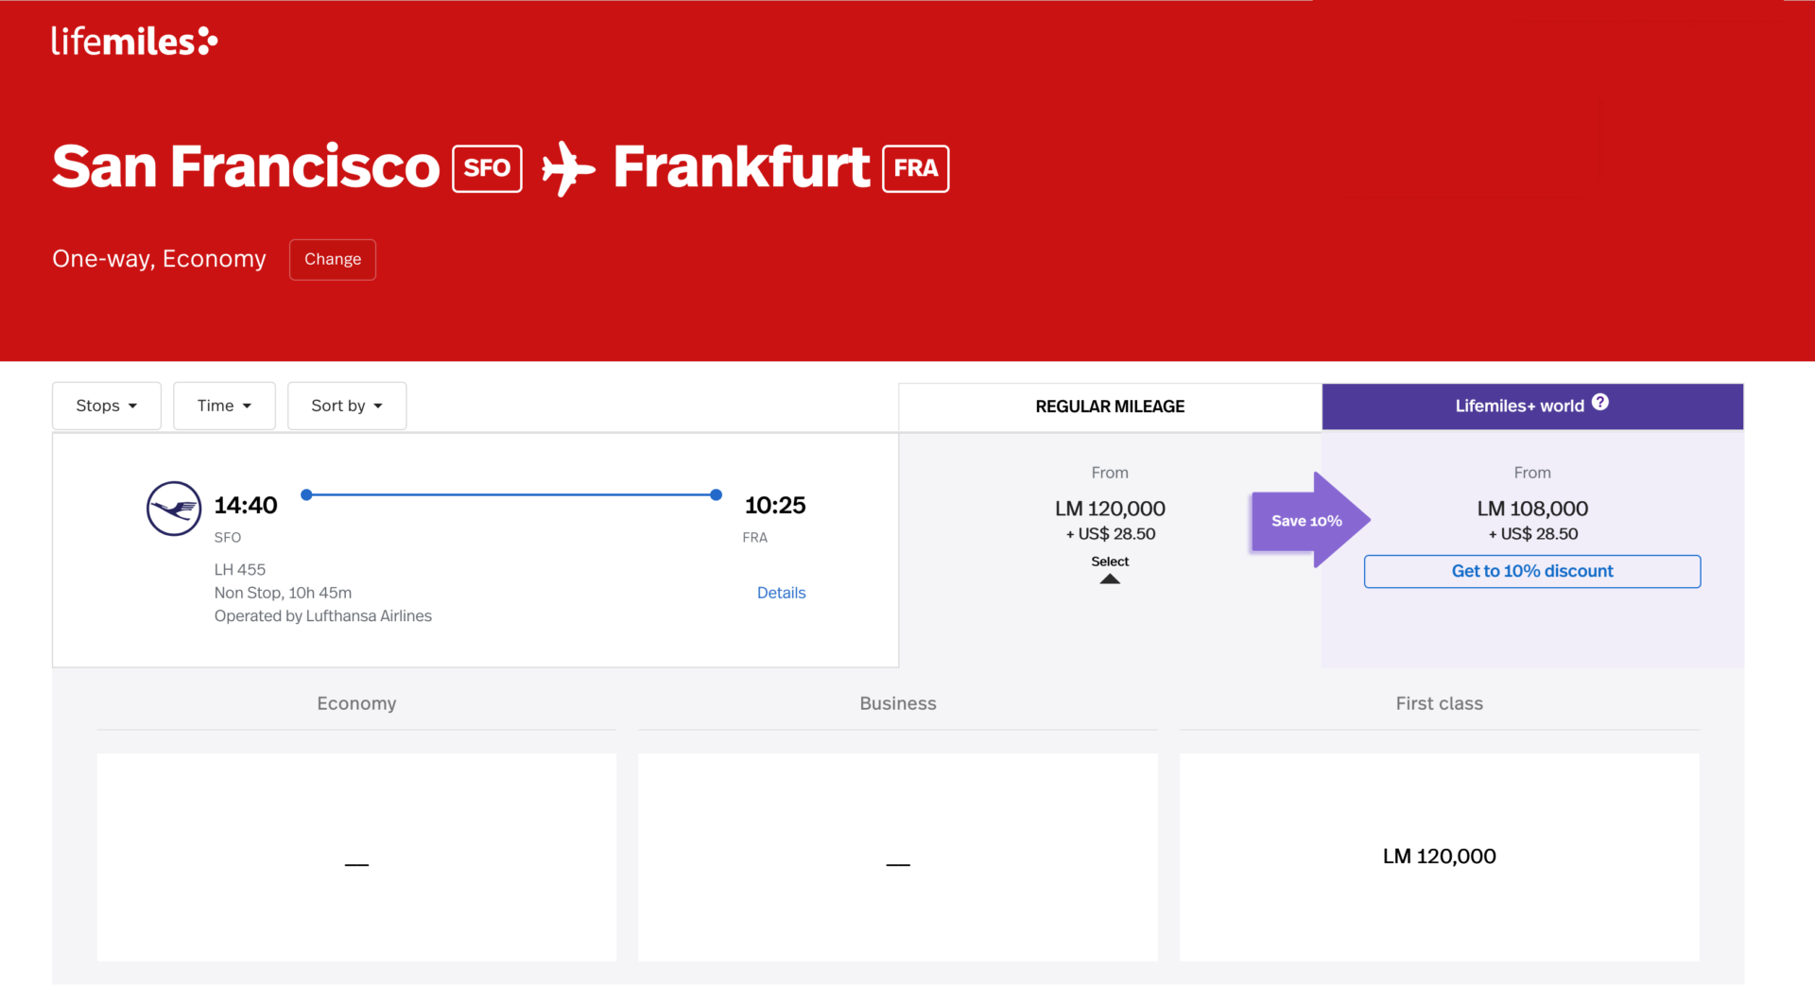Screen dimensions: 1815x985
Task: Open the Stops filter dropdown
Action: point(107,406)
